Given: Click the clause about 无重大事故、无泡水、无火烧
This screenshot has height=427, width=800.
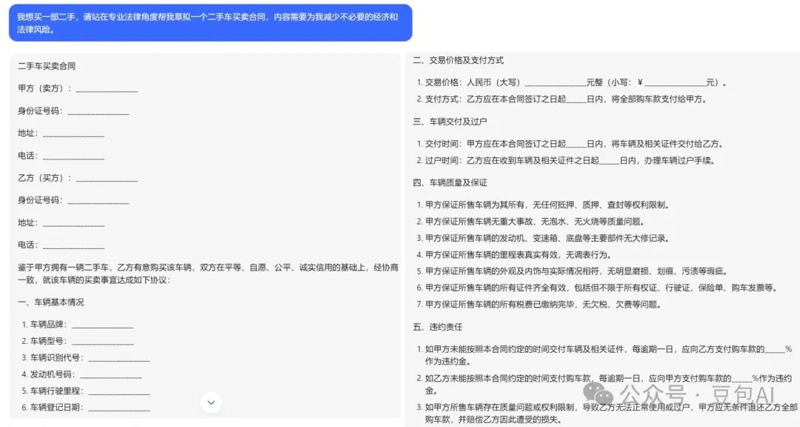Looking at the screenshot, I should pyautogui.click(x=530, y=222).
